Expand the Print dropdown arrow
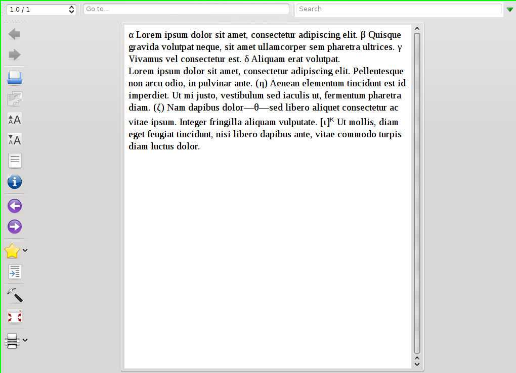Screen dimensions: 516x373 (x=25, y=341)
